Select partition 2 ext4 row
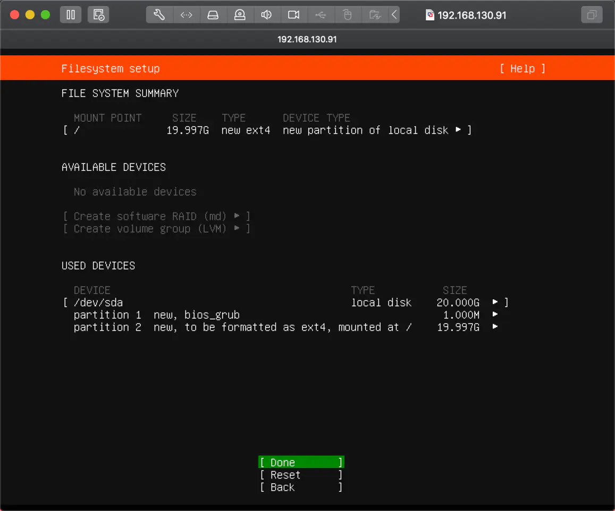 [x=285, y=327]
